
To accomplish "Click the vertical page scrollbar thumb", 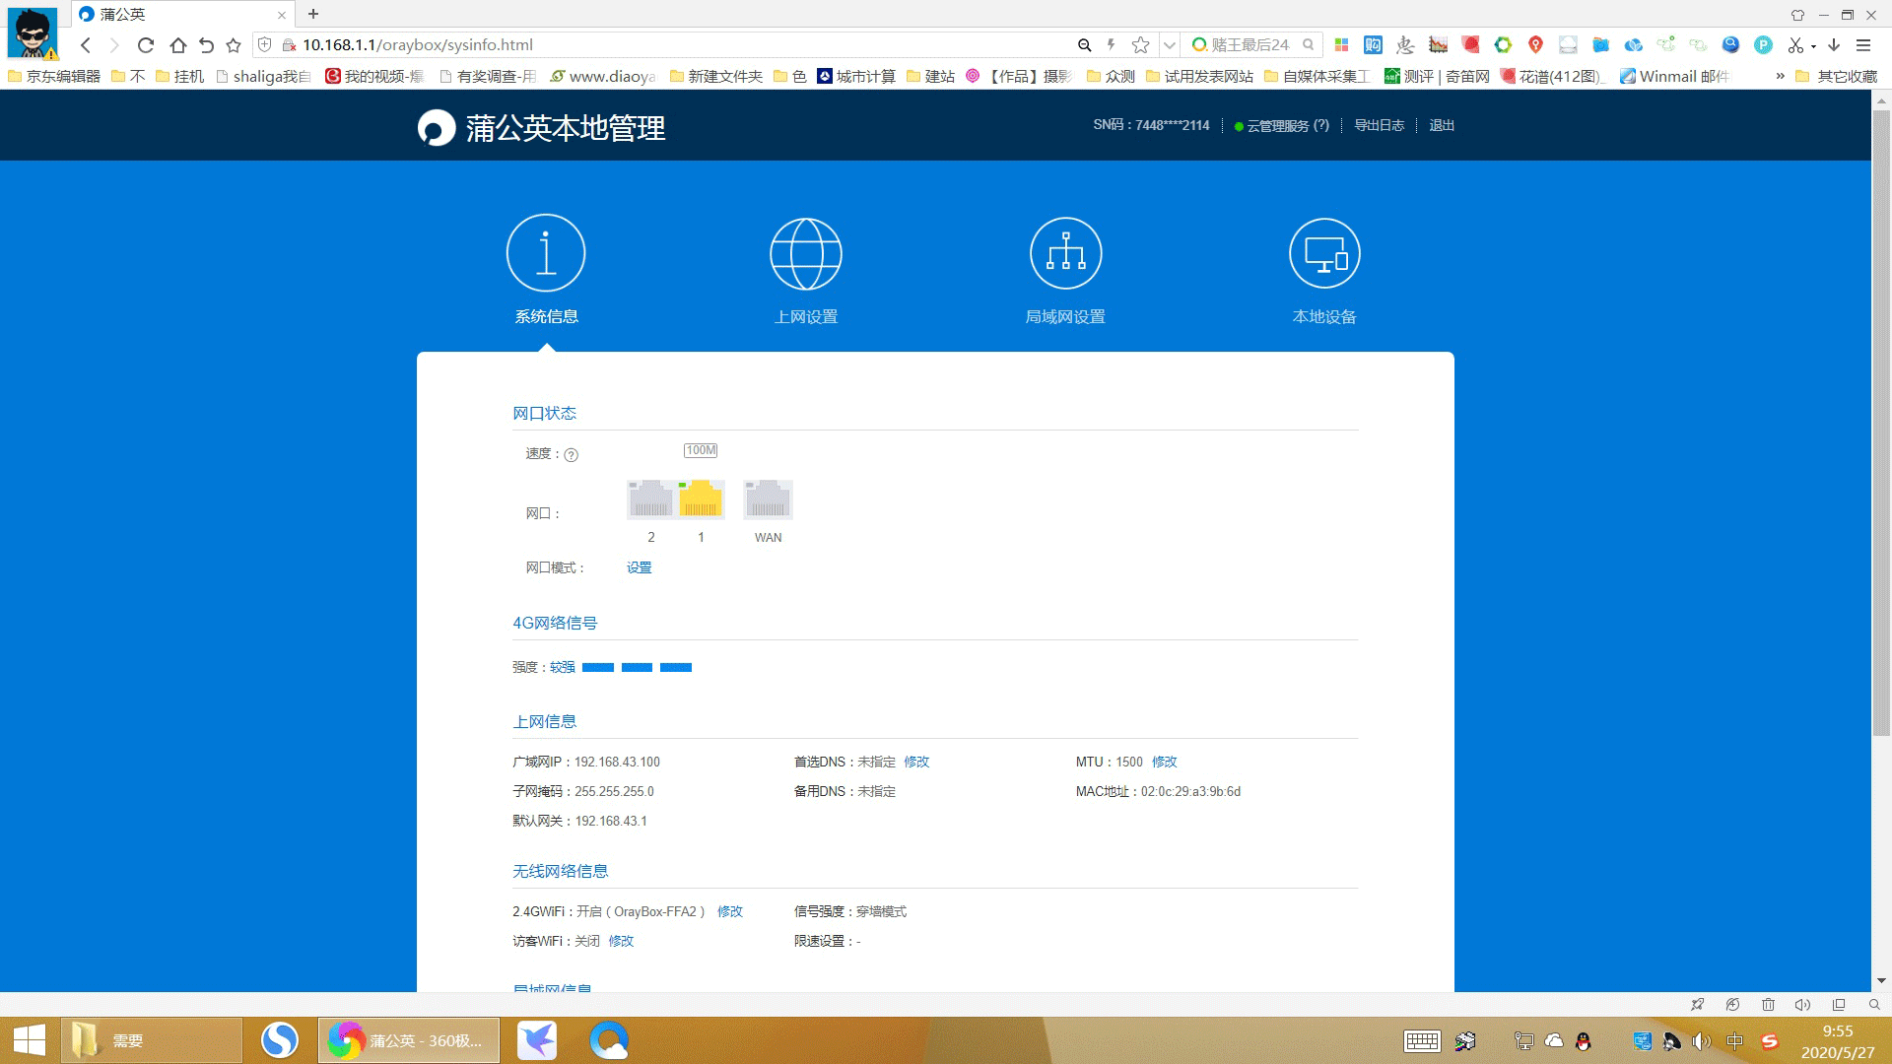I will 1881,422.
